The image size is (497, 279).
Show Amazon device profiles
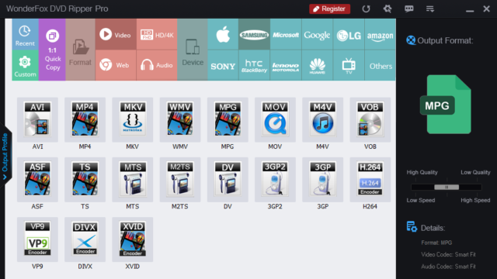coord(380,34)
